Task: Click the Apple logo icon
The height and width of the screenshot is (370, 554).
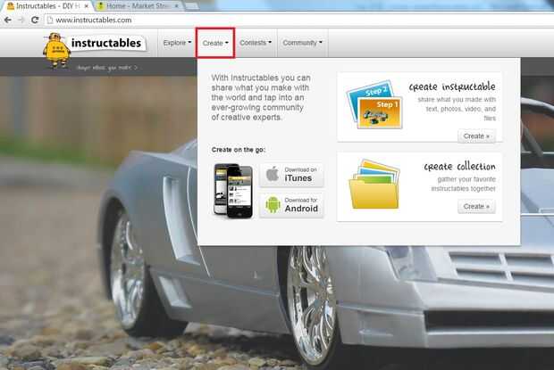Action: (x=273, y=174)
